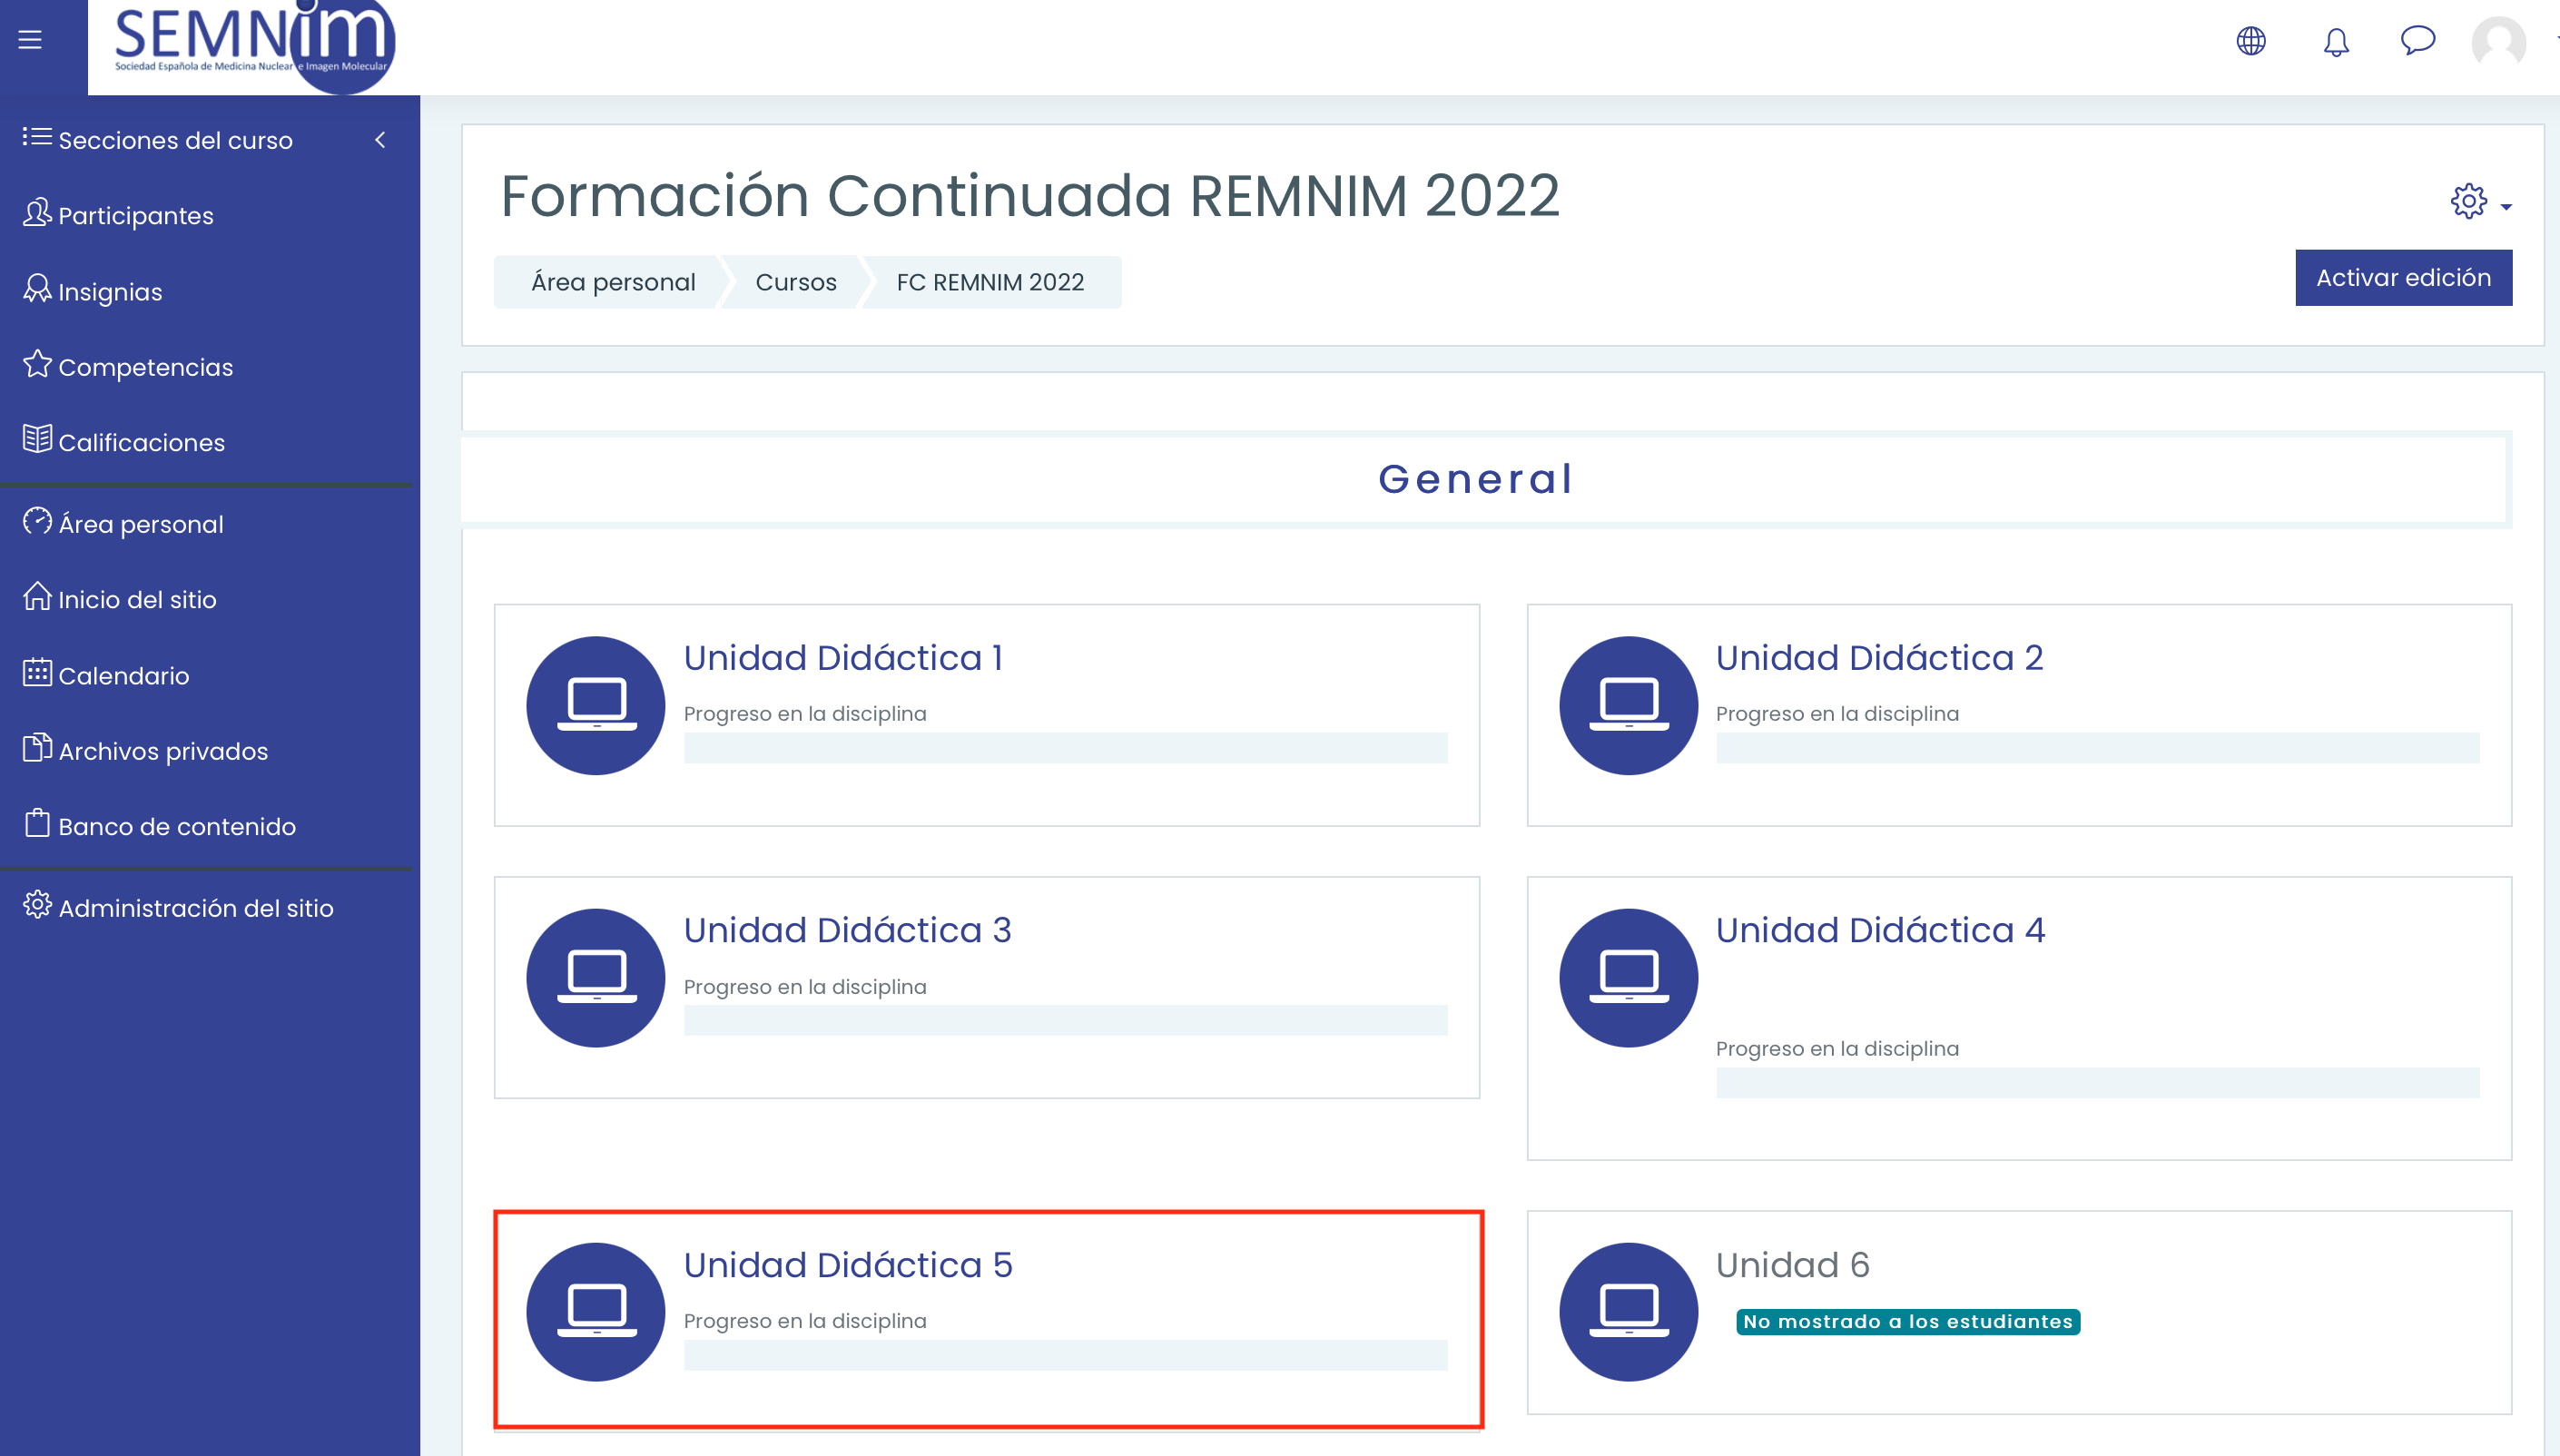Screen dimensions: 2560x1456
Task: Click the Banco de contenido clipboard icon
Action: [x=37, y=822]
